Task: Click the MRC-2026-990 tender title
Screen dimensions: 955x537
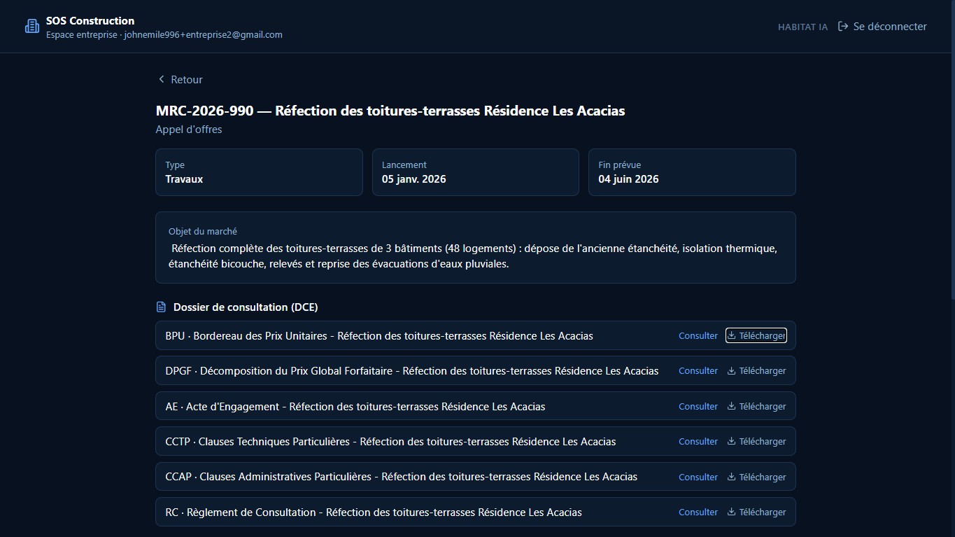Action: click(390, 111)
